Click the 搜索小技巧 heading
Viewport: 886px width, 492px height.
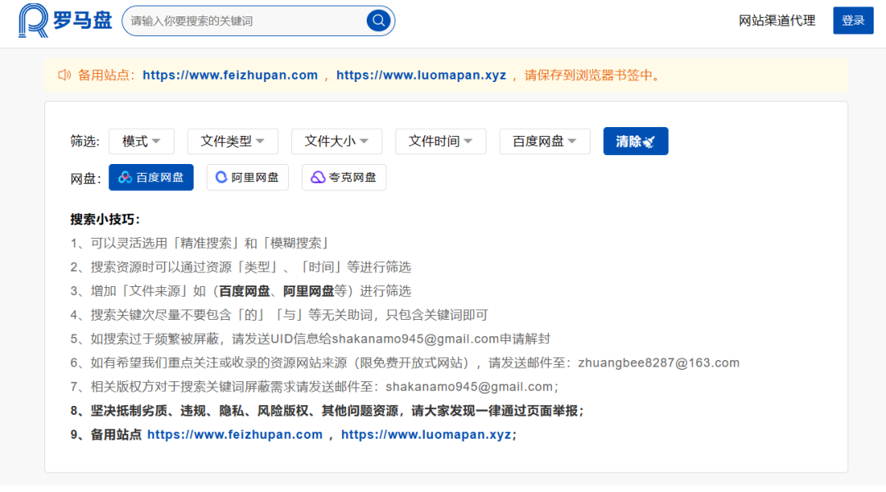click(x=105, y=219)
